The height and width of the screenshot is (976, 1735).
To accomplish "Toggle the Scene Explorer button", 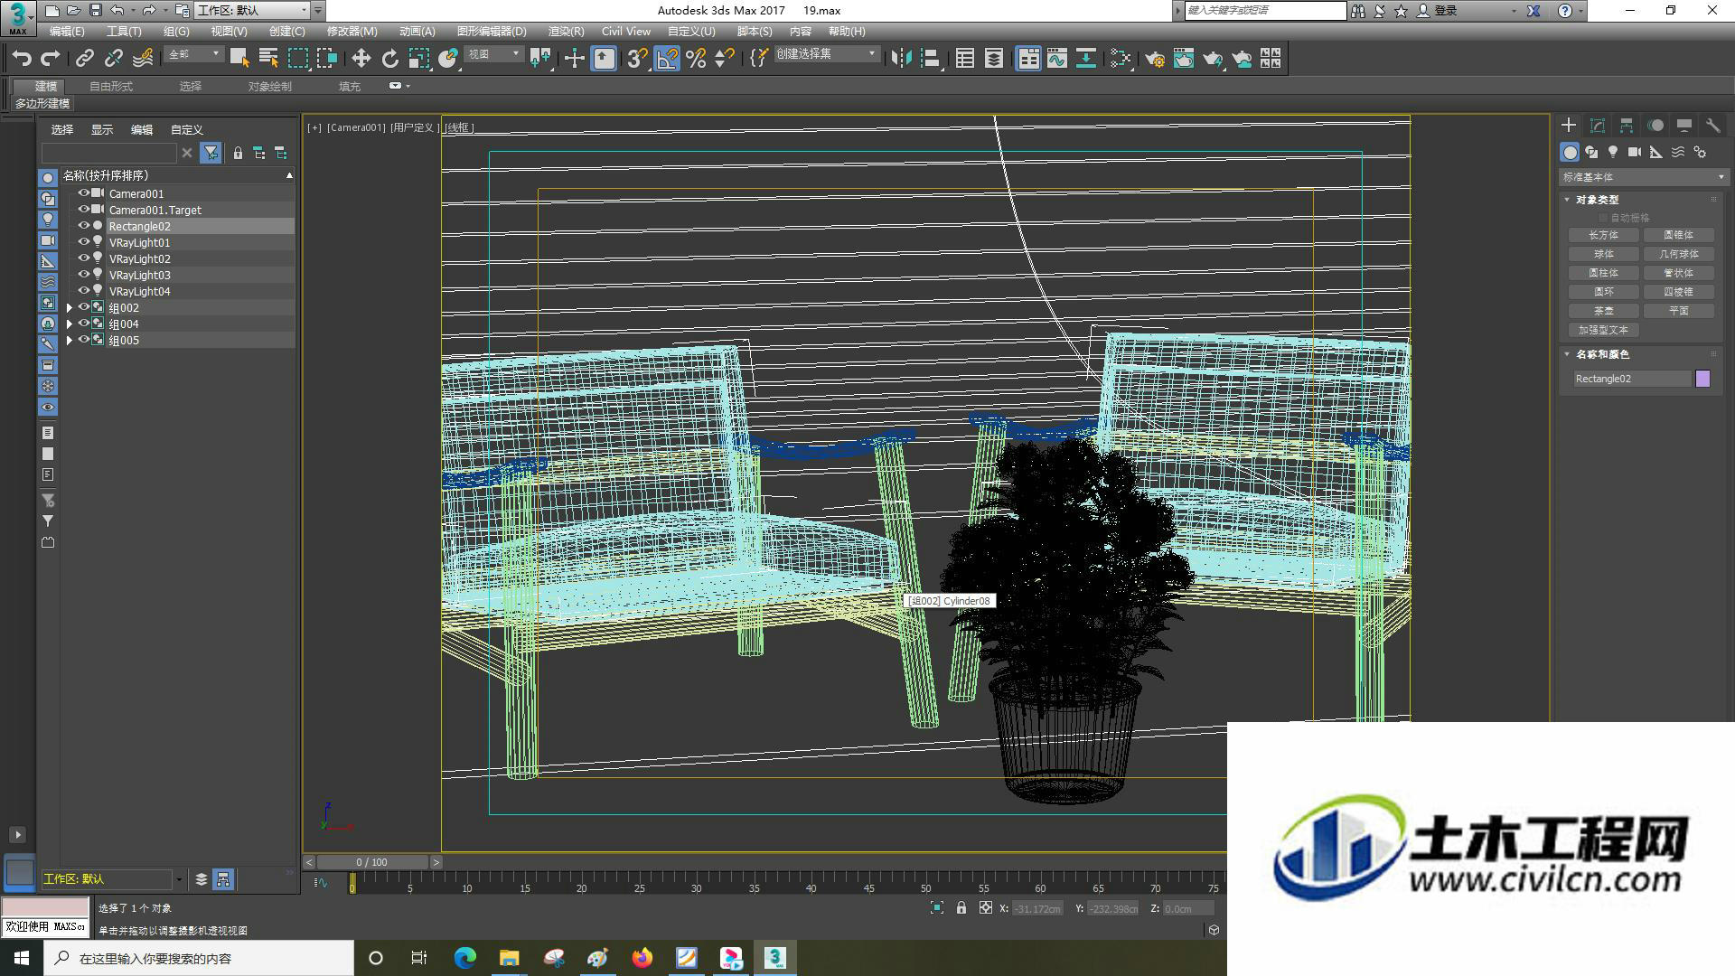I will tap(965, 59).
